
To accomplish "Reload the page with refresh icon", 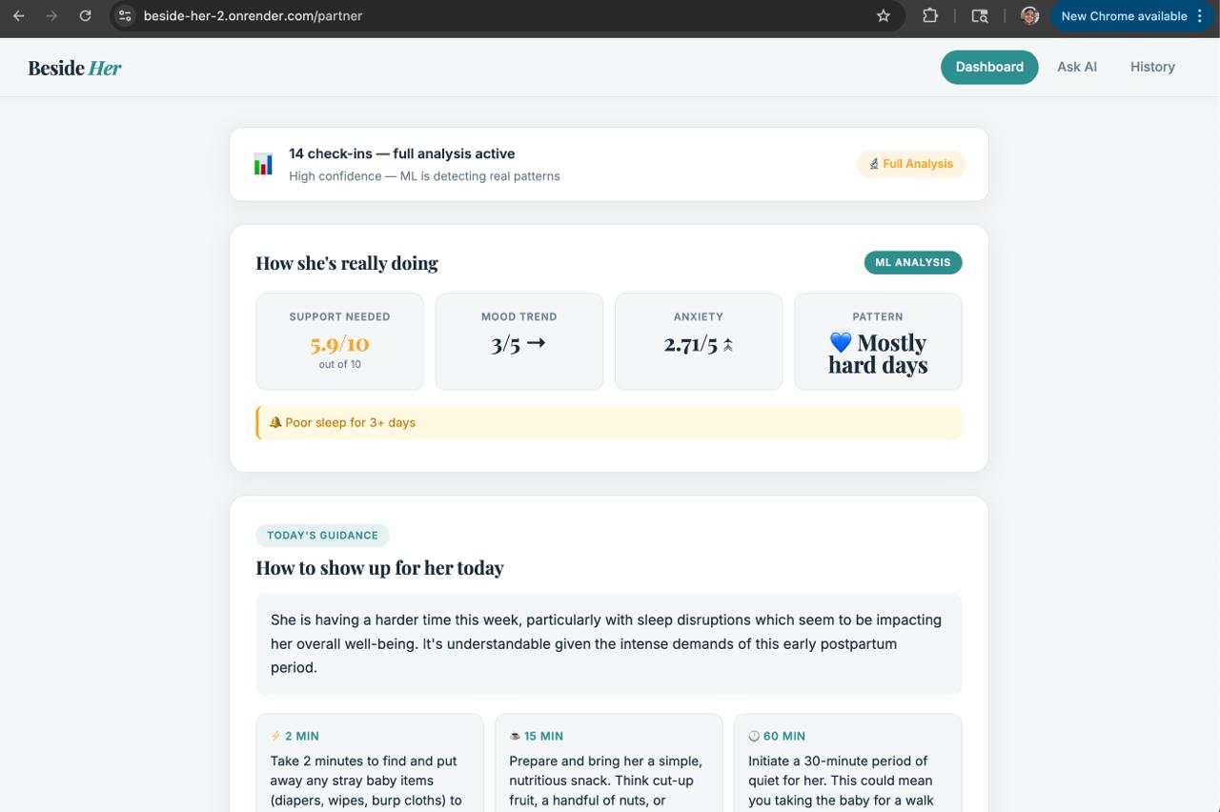I will click(x=85, y=15).
